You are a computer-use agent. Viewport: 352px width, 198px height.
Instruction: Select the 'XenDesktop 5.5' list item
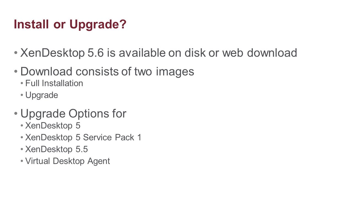click(56, 149)
